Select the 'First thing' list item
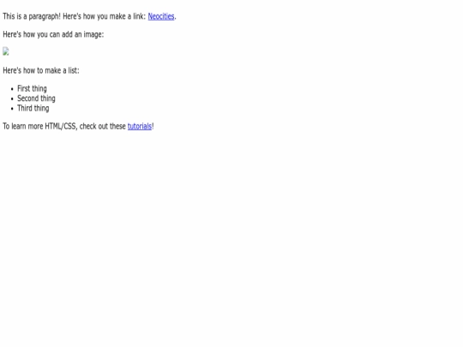 (32, 88)
